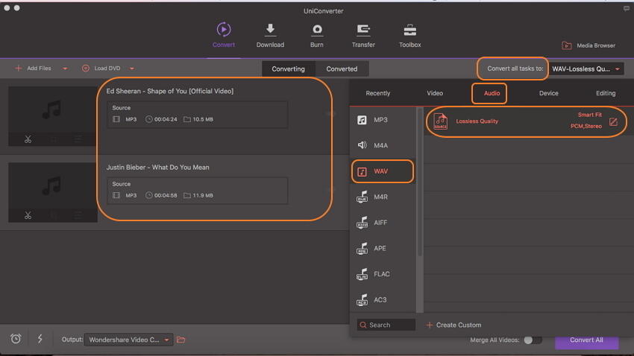Choose the MP3 audio format
Viewport: 634px width, 356px height.
[x=383, y=120]
